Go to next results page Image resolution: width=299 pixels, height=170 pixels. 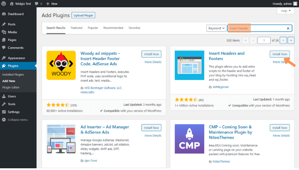(x=283, y=40)
